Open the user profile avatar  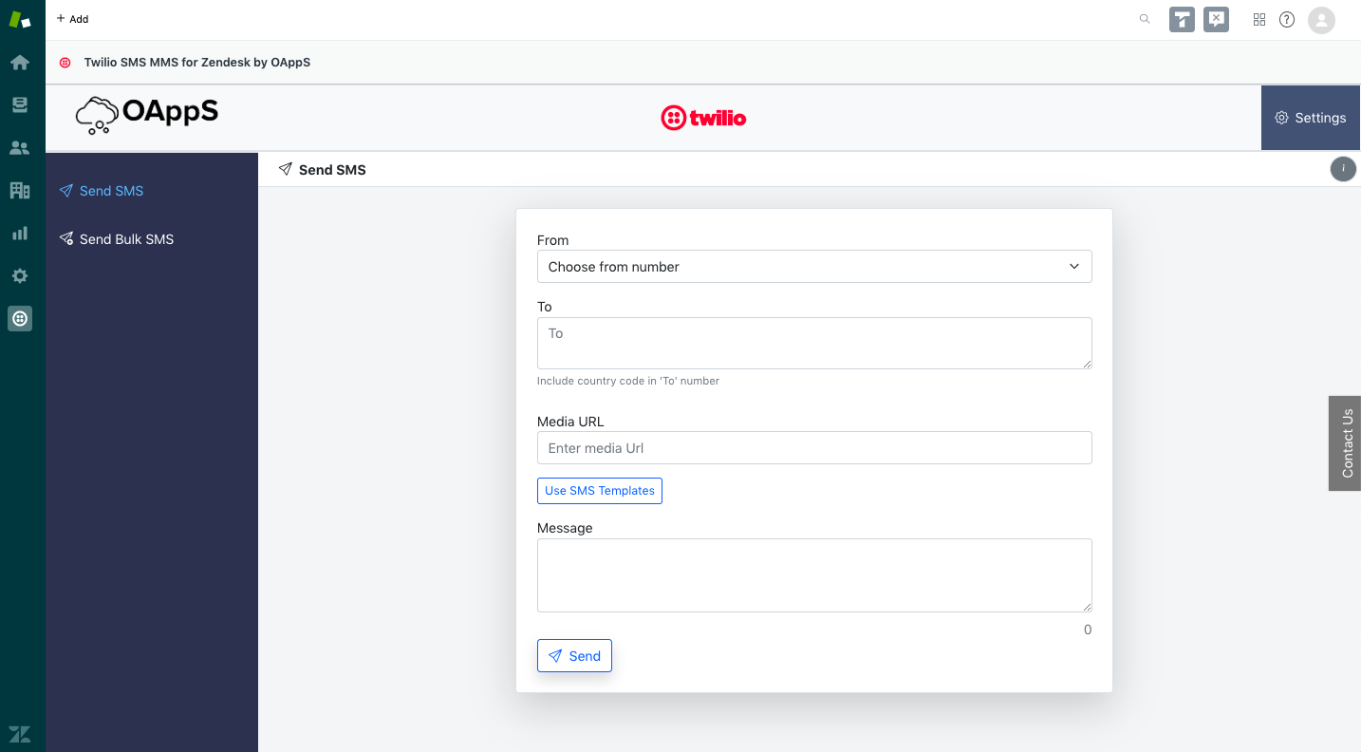click(1321, 20)
